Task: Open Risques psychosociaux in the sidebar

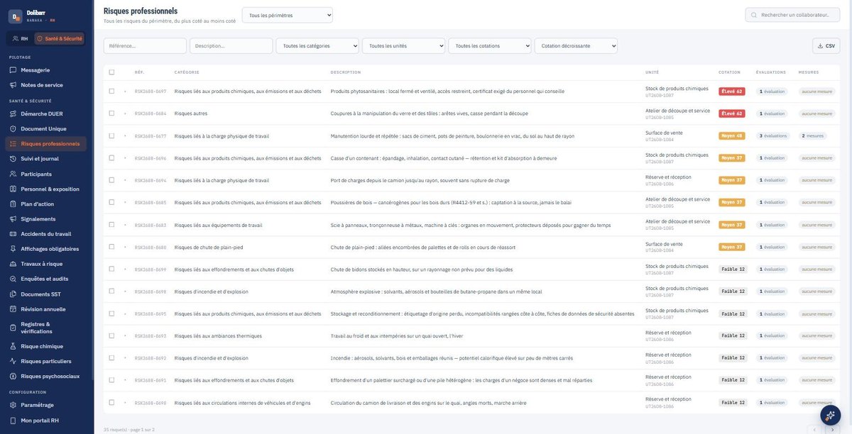Action: coord(48,377)
